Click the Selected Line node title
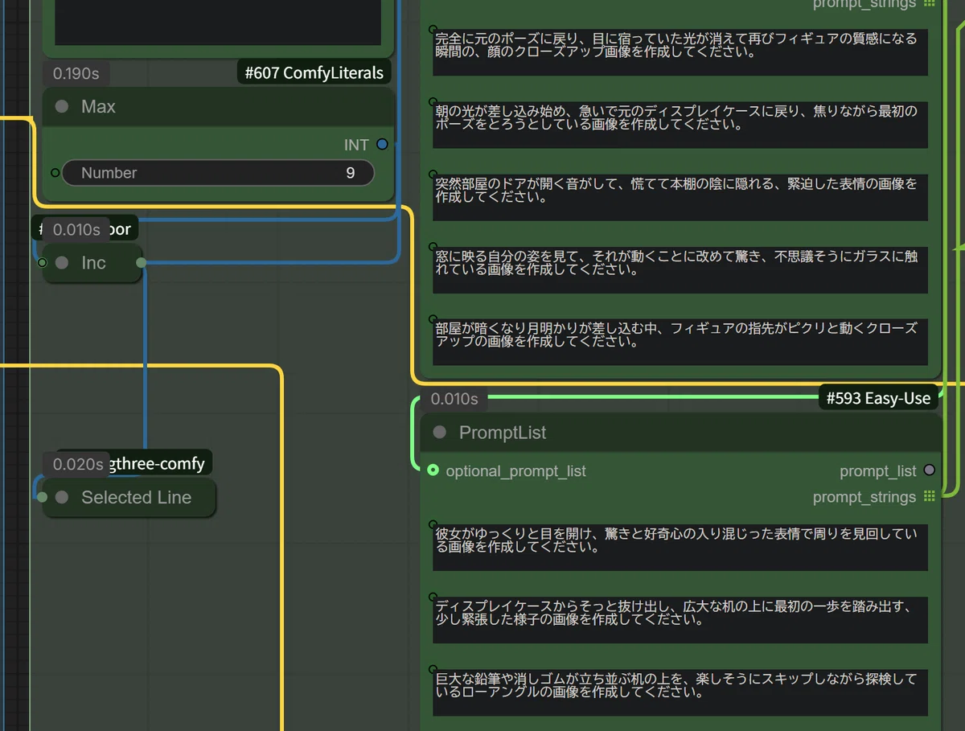 pyautogui.click(x=136, y=498)
